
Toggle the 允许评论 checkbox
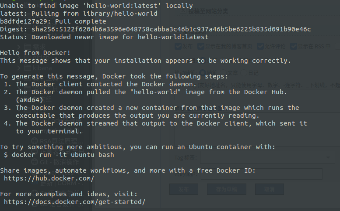click(x=261, y=46)
